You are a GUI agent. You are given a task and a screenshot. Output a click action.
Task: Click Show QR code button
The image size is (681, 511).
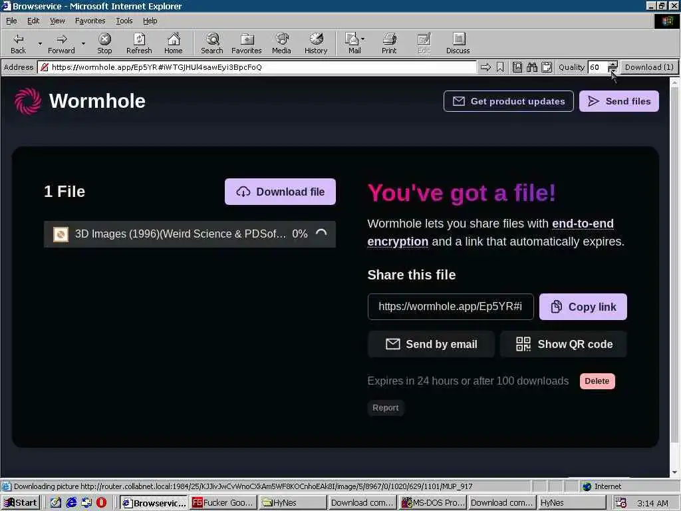(x=564, y=344)
